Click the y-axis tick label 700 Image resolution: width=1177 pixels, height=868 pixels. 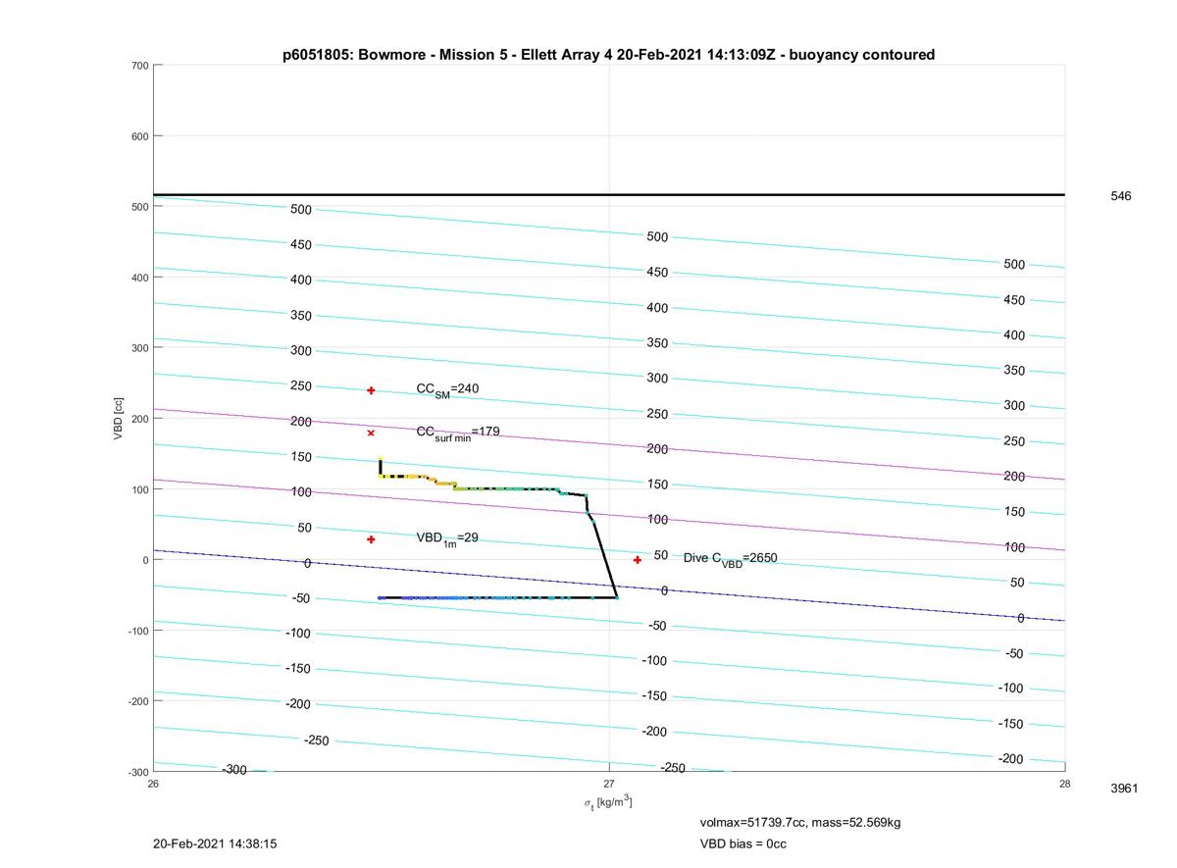pos(139,66)
